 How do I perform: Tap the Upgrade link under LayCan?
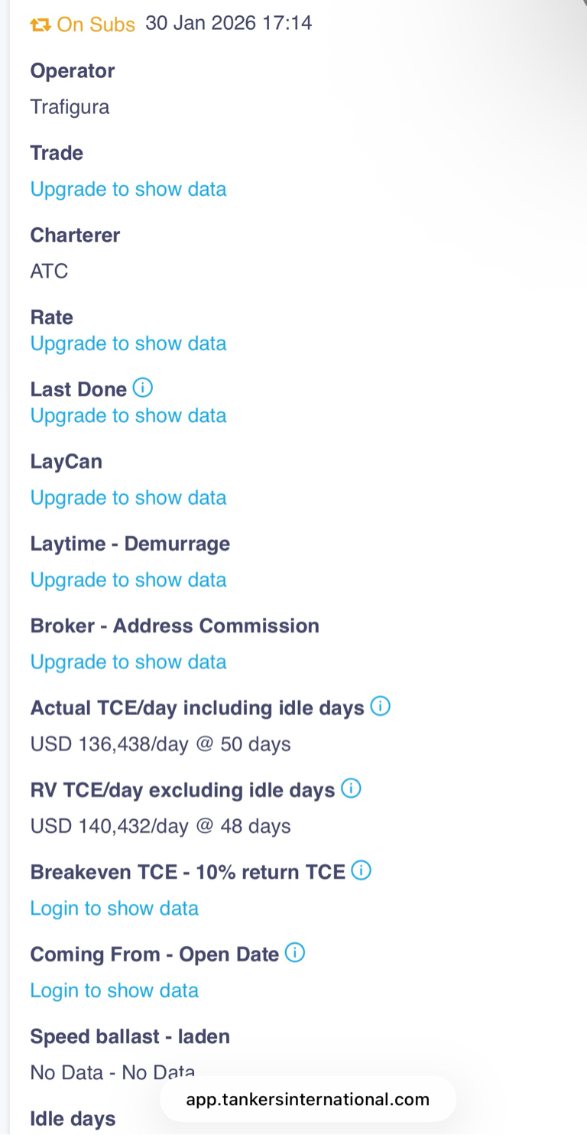[128, 498]
